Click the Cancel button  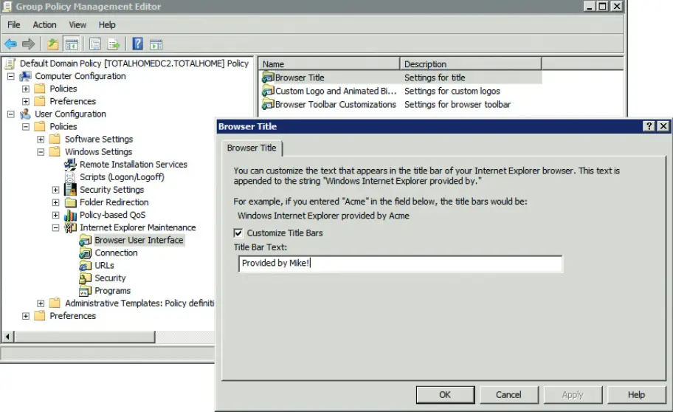pyautogui.click(x=508, y=395)
